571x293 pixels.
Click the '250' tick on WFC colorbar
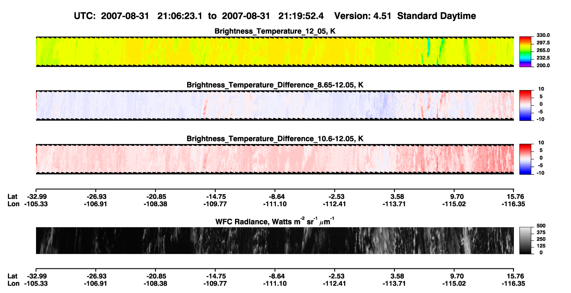tap(541, 239)
